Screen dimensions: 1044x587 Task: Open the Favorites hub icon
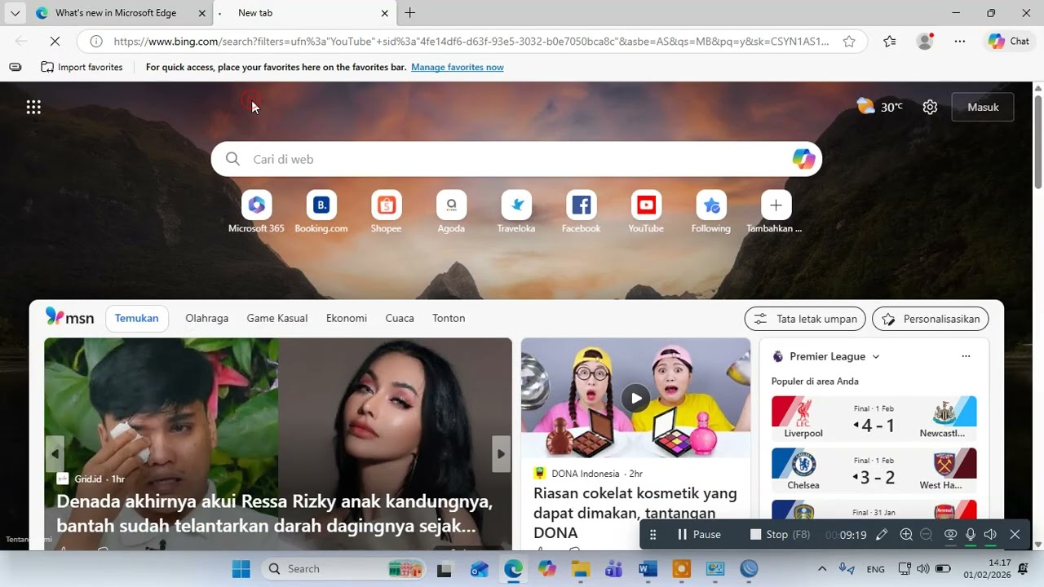pos(889,41)
